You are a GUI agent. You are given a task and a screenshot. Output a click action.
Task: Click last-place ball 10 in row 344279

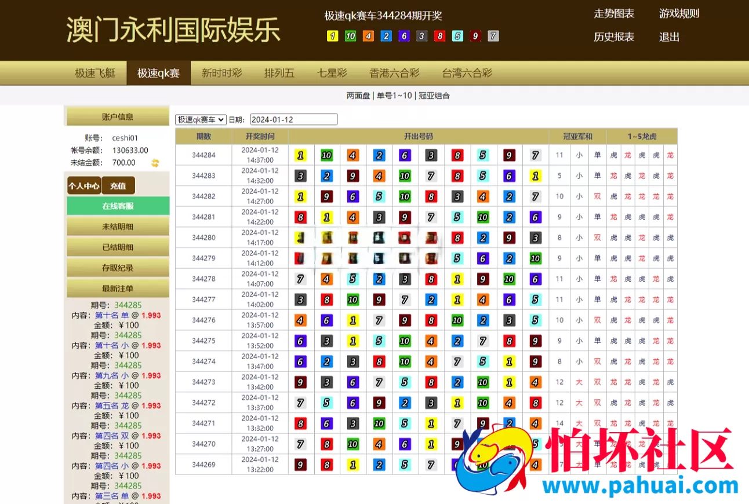coord(536,258)
